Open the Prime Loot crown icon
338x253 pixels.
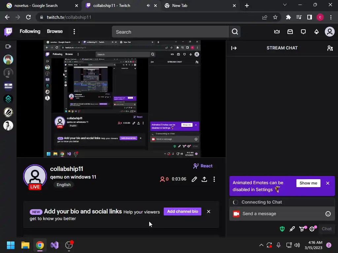click(x=277, y=32)
